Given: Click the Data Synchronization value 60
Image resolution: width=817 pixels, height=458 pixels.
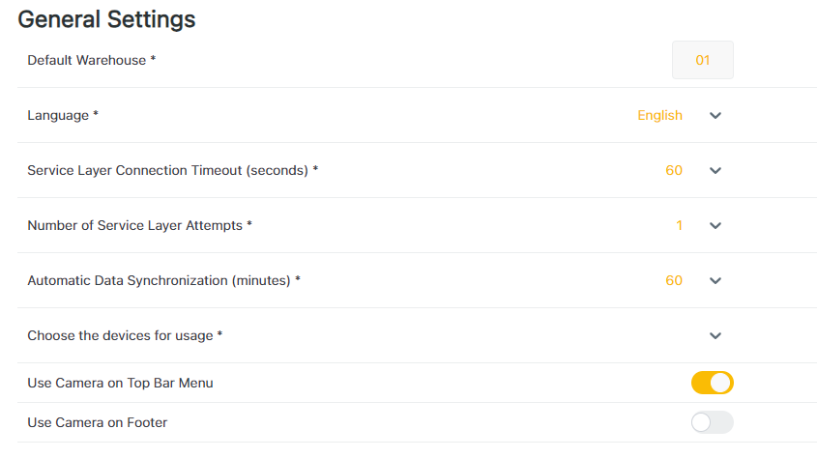Looking at the screenshot, I should pos(674,281).
